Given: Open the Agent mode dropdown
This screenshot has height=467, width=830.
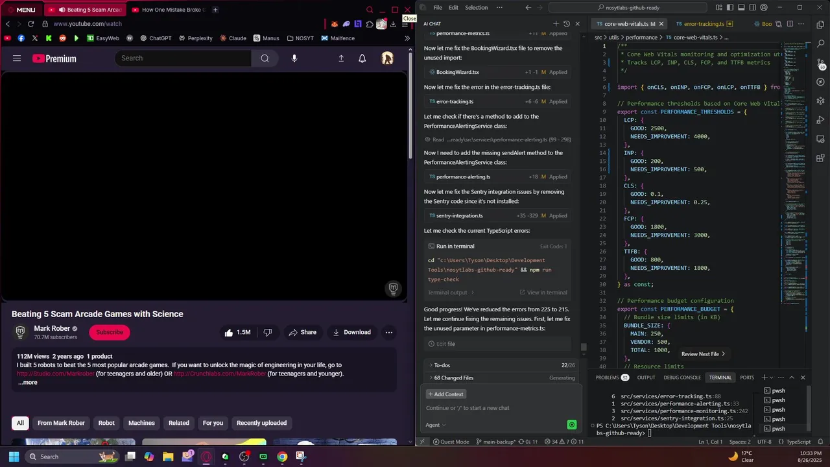Looking at the screenshot, I should point(436,425).
